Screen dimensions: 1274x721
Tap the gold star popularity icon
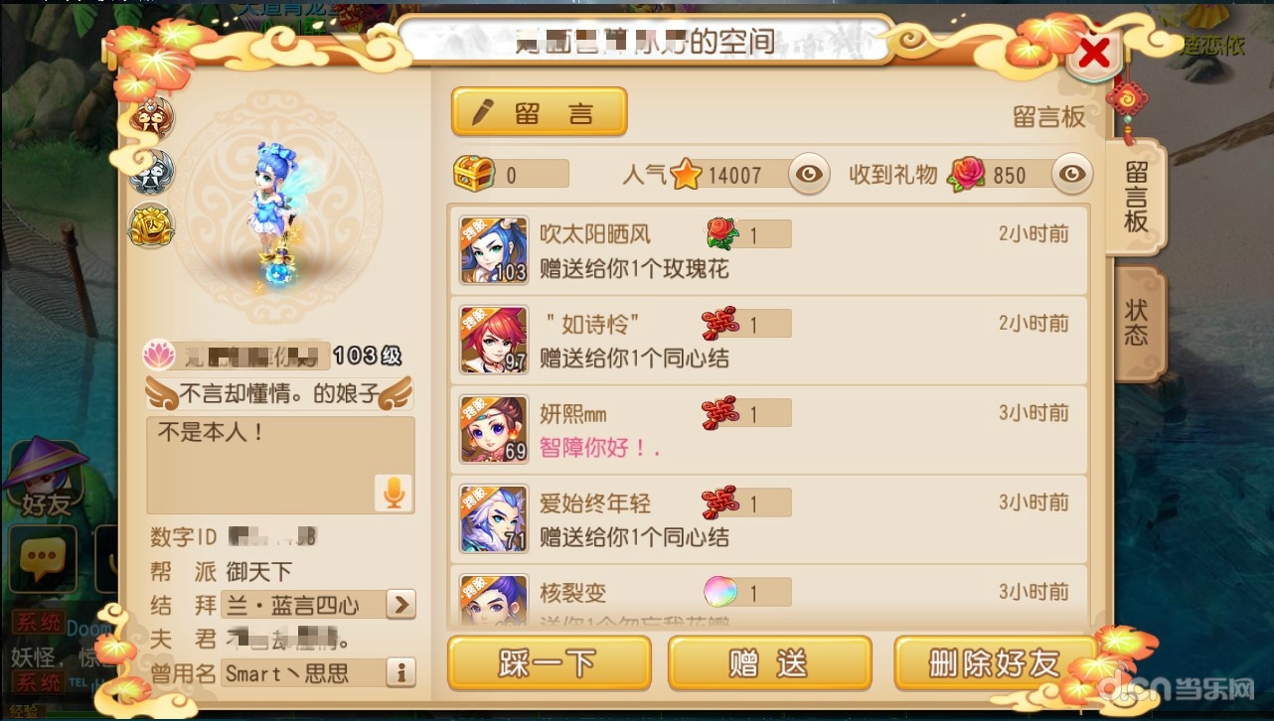[686, 176]
